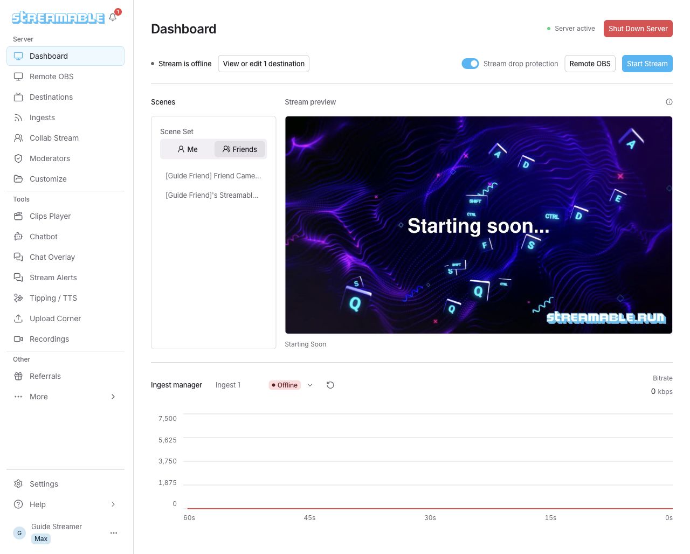
Task: Click the Referrals gift icon
Action: 18,376
